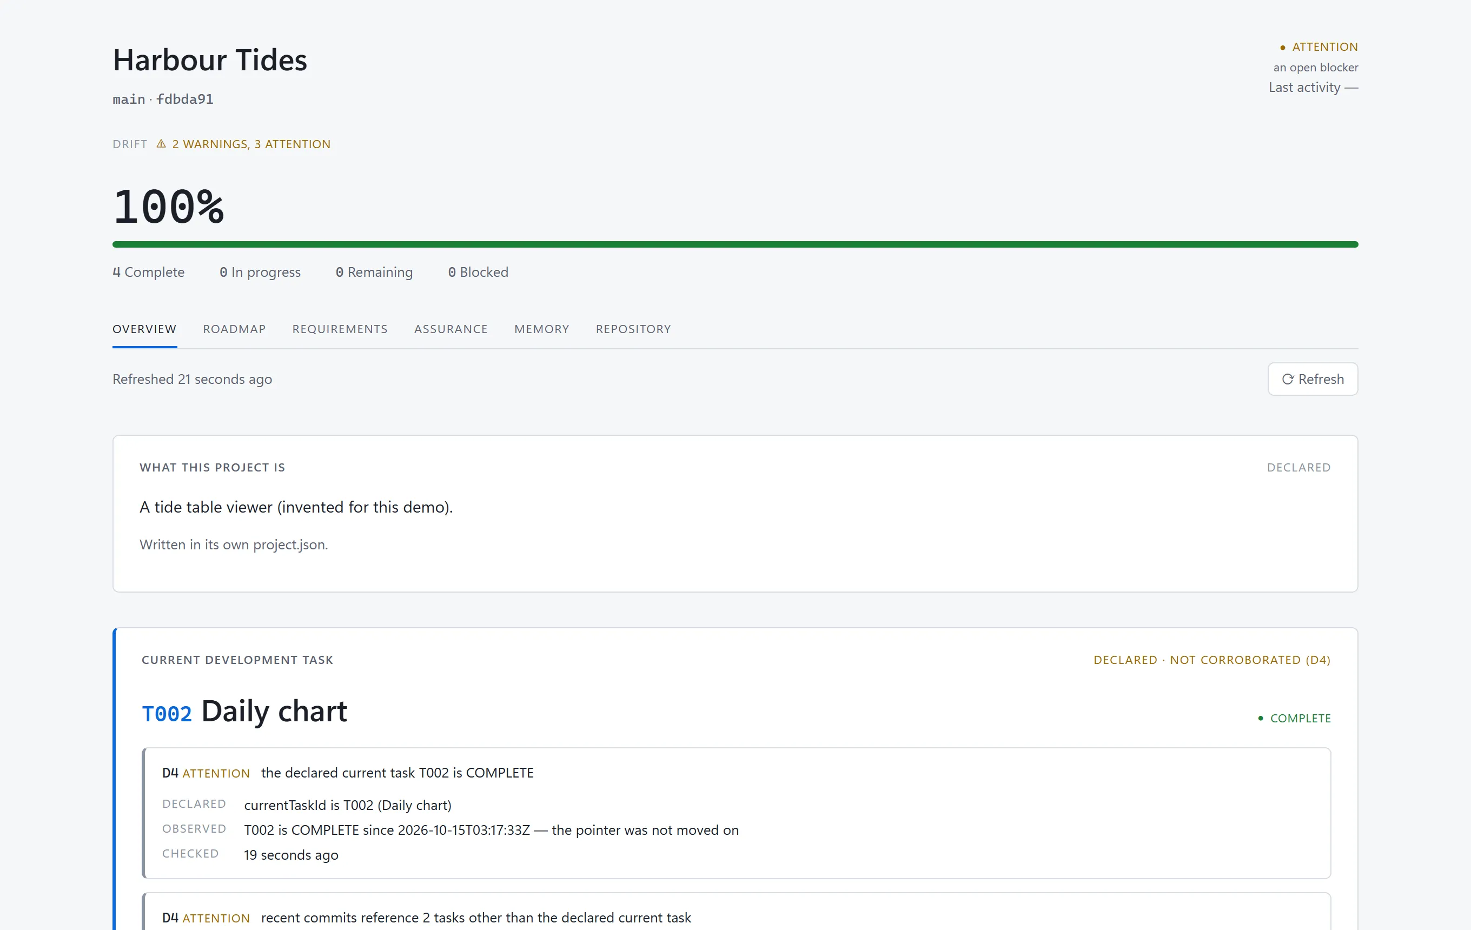Click the "2 WARNINGS, 3 ATTENTION" drift summary
Viewport: 1471px width, 930px height.
point(251,144)
